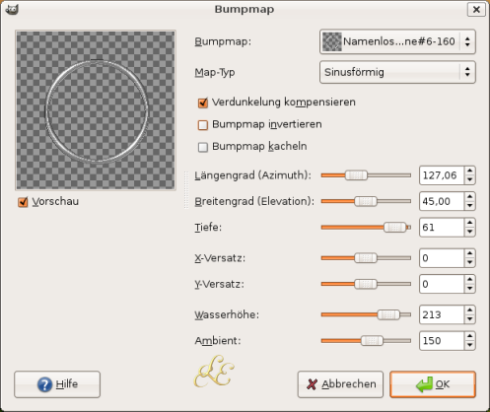490x412 pixels.
Task: Toggle Verdunkelung kompensieren checkbox
Action: [203, 103]
